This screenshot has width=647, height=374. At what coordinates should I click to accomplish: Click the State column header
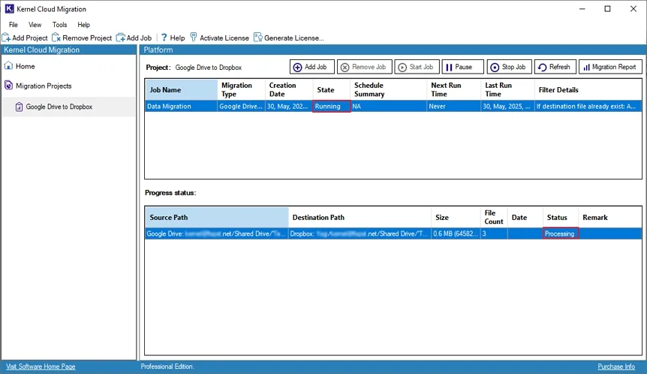[x=331, y=89]
